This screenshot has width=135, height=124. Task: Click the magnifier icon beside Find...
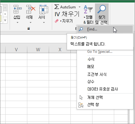coord(81,29)
